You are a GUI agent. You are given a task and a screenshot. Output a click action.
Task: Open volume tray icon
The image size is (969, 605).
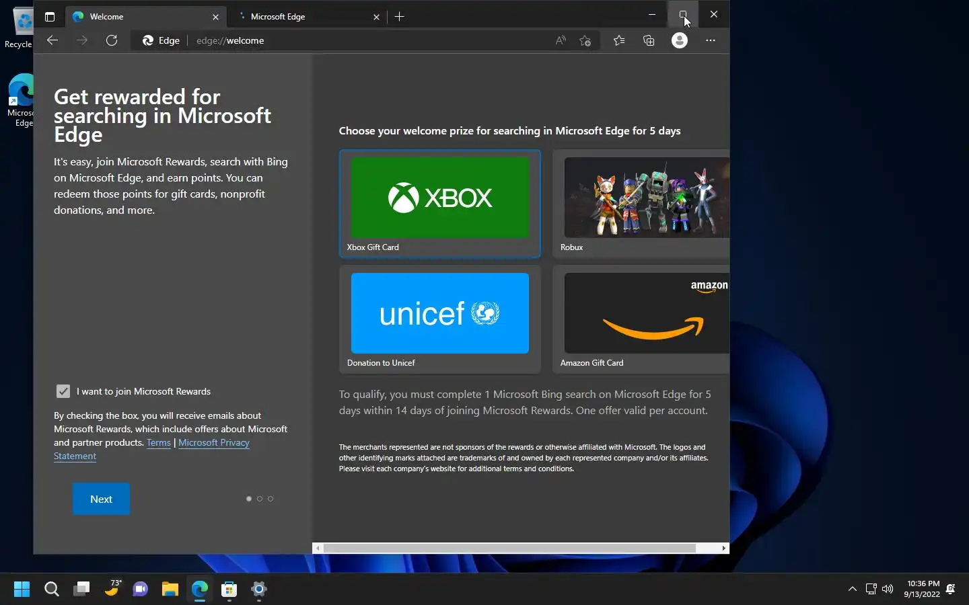(888, 590)
